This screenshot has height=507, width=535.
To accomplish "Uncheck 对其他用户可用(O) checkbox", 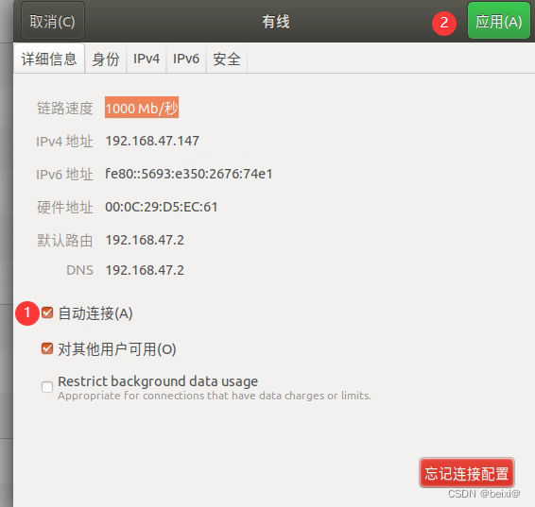I will (47, 348).
